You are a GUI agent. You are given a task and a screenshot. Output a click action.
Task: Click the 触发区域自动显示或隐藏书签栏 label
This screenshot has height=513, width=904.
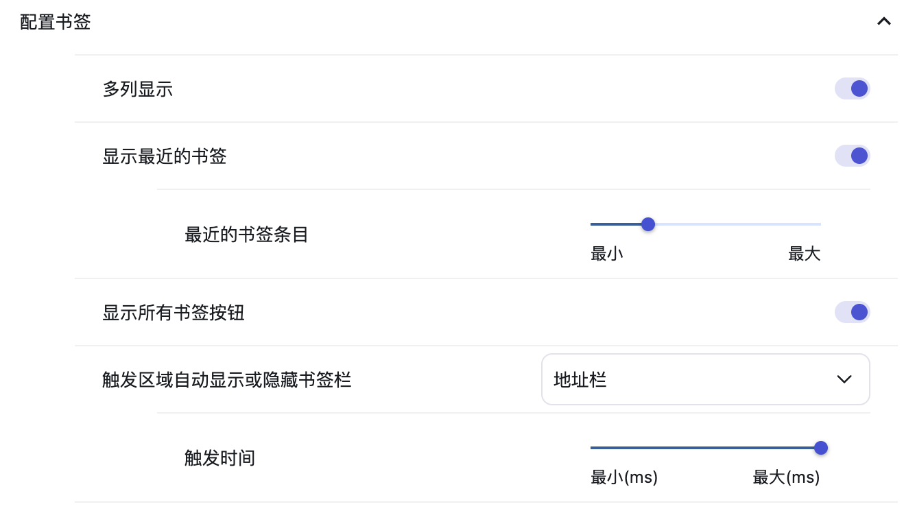[227, 379]
